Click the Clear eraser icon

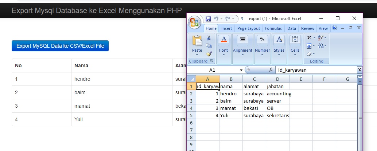click(309, 54)
